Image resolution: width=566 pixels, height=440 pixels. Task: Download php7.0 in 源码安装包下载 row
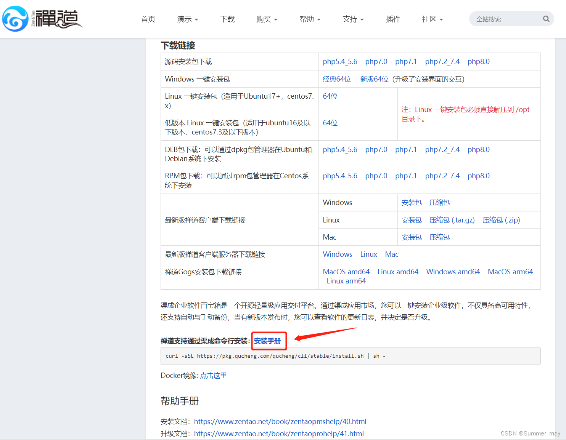tap(376, 62)
